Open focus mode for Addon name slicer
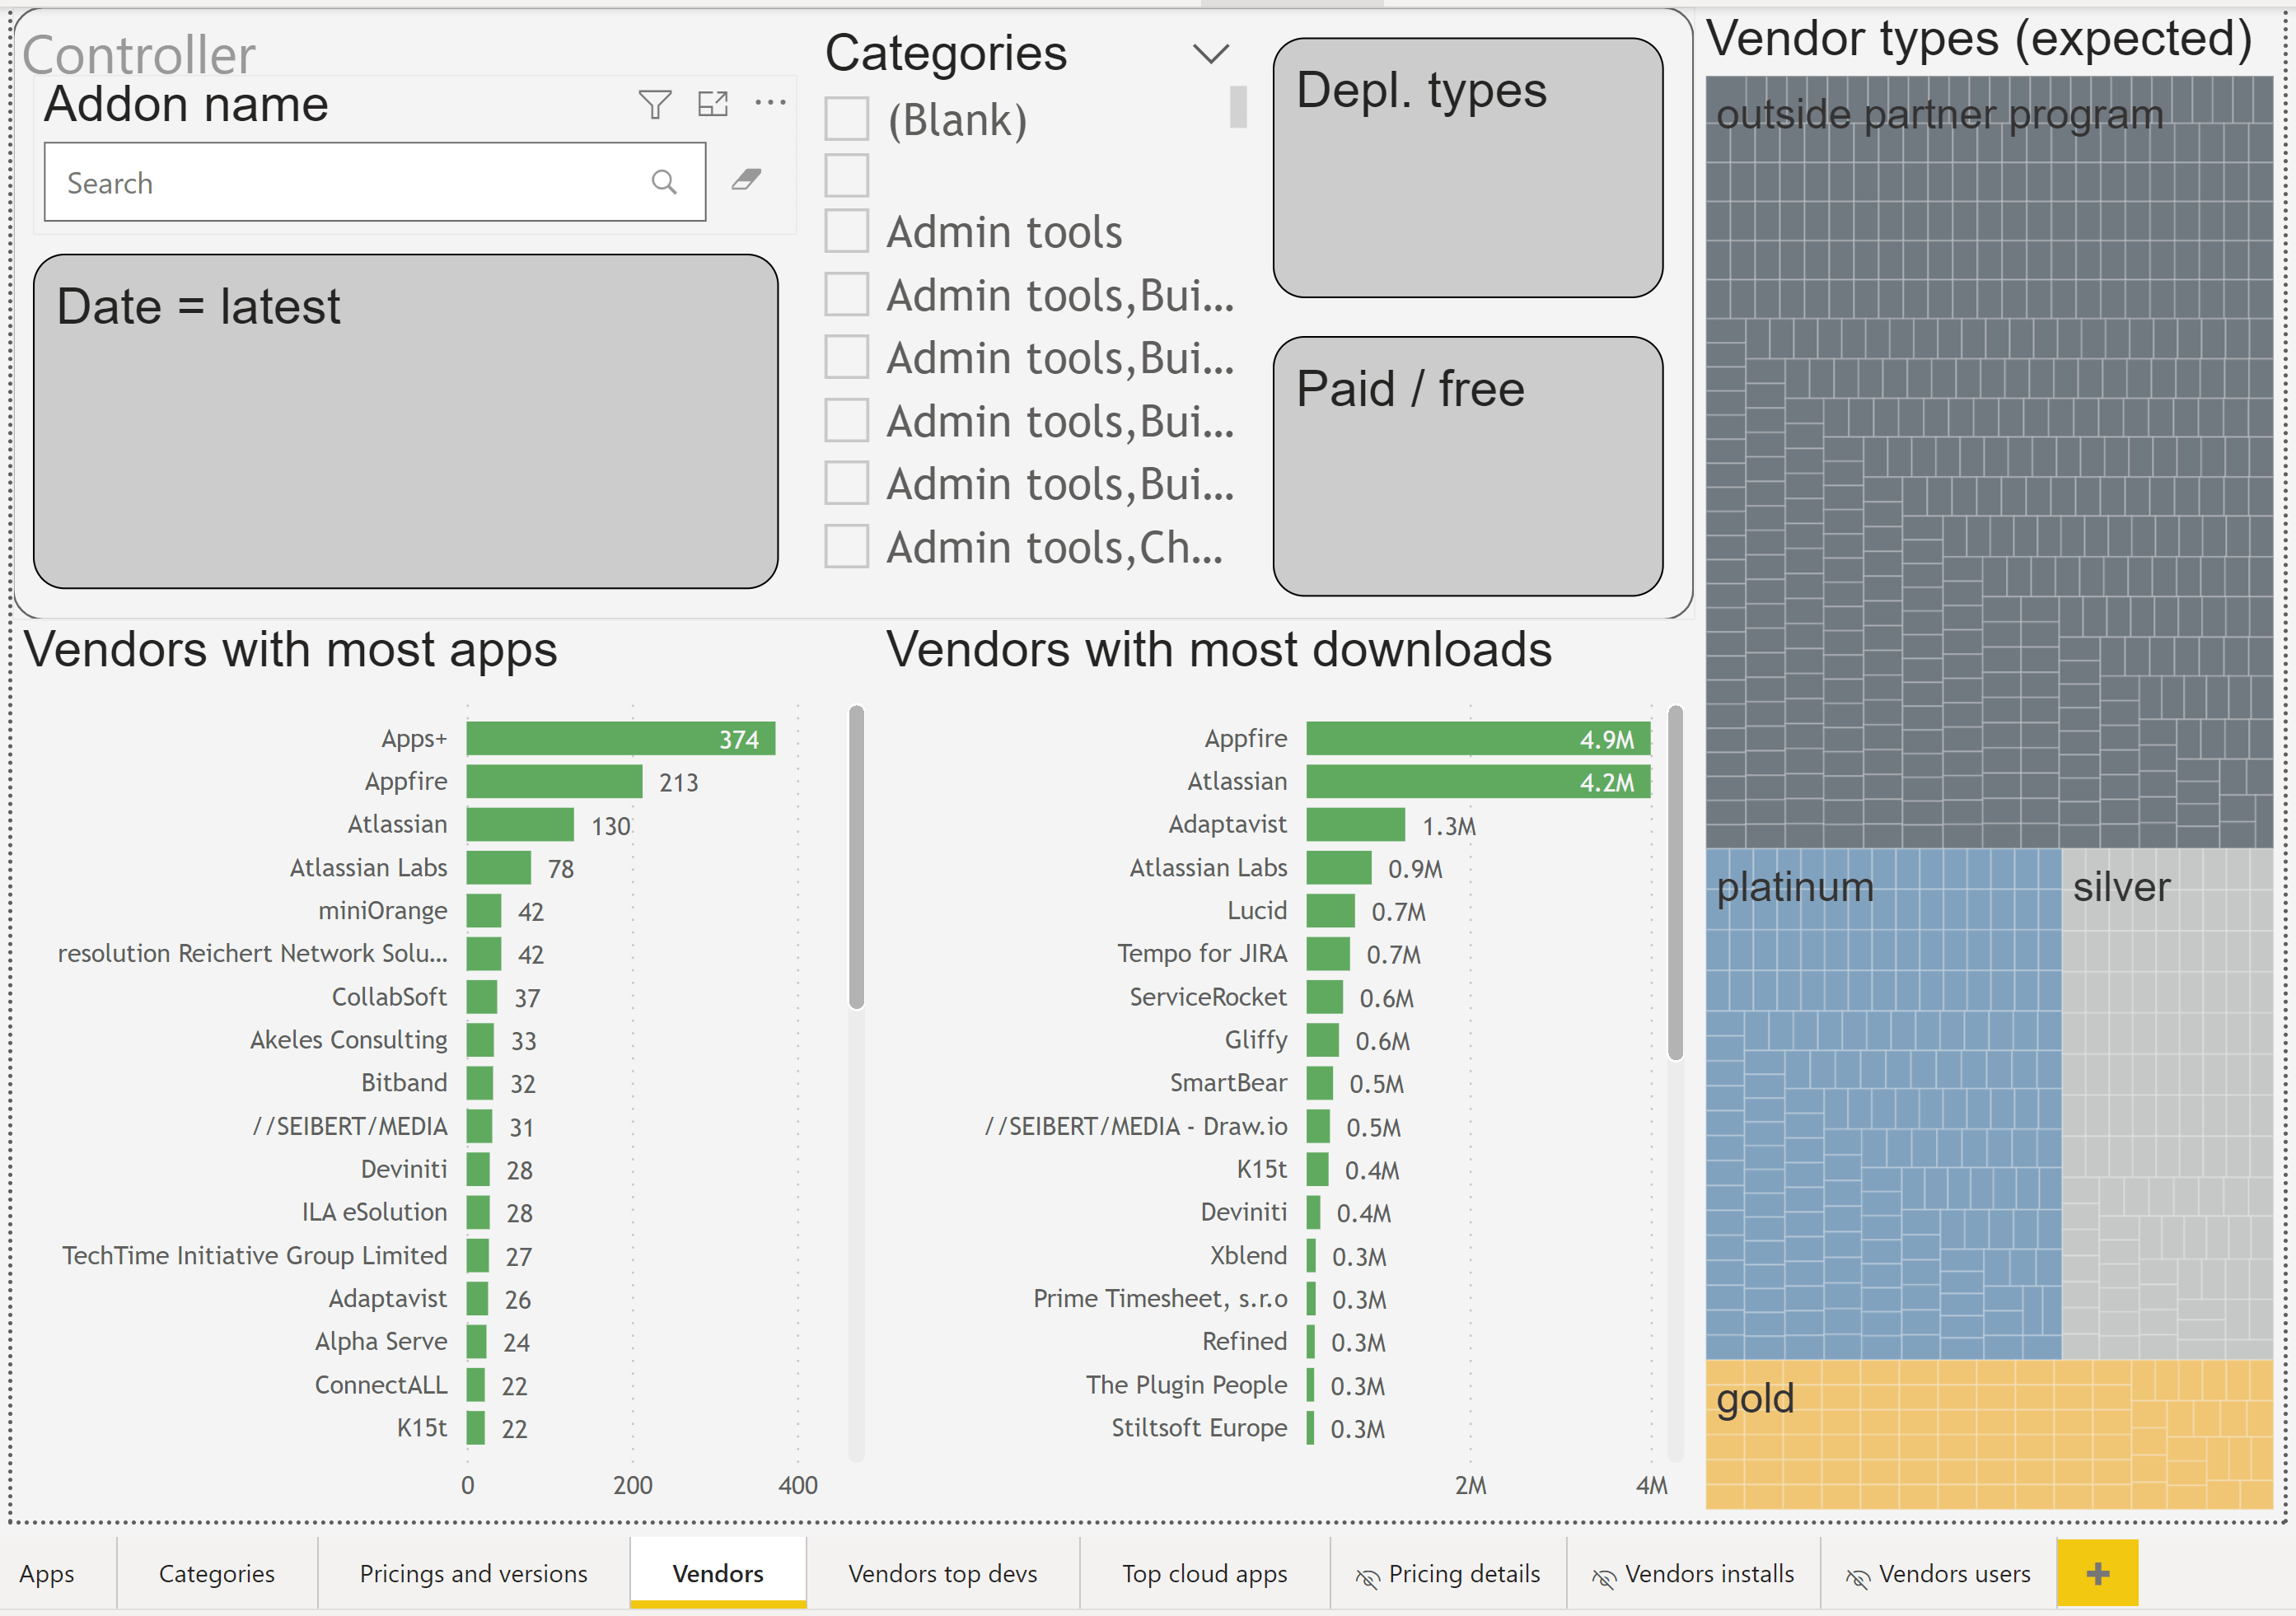2296x1616 pixels. [x=713, y=103]
